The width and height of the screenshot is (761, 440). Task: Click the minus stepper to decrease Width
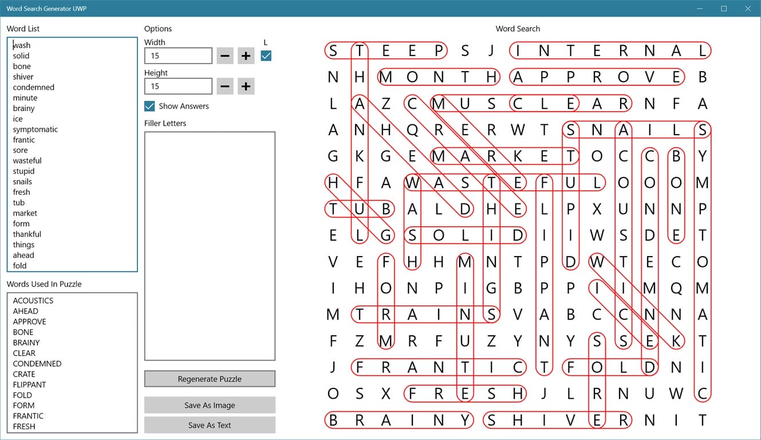tap(224, 56)
